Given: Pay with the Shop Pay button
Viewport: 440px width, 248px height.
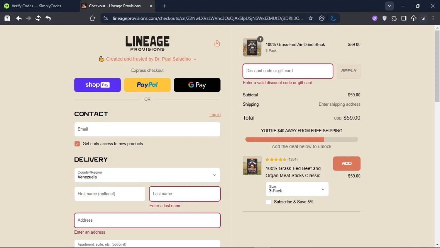Looking at the screenshot, I should tap(97, 85).
